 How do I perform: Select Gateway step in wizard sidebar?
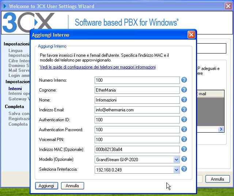[x=19, y=99]
